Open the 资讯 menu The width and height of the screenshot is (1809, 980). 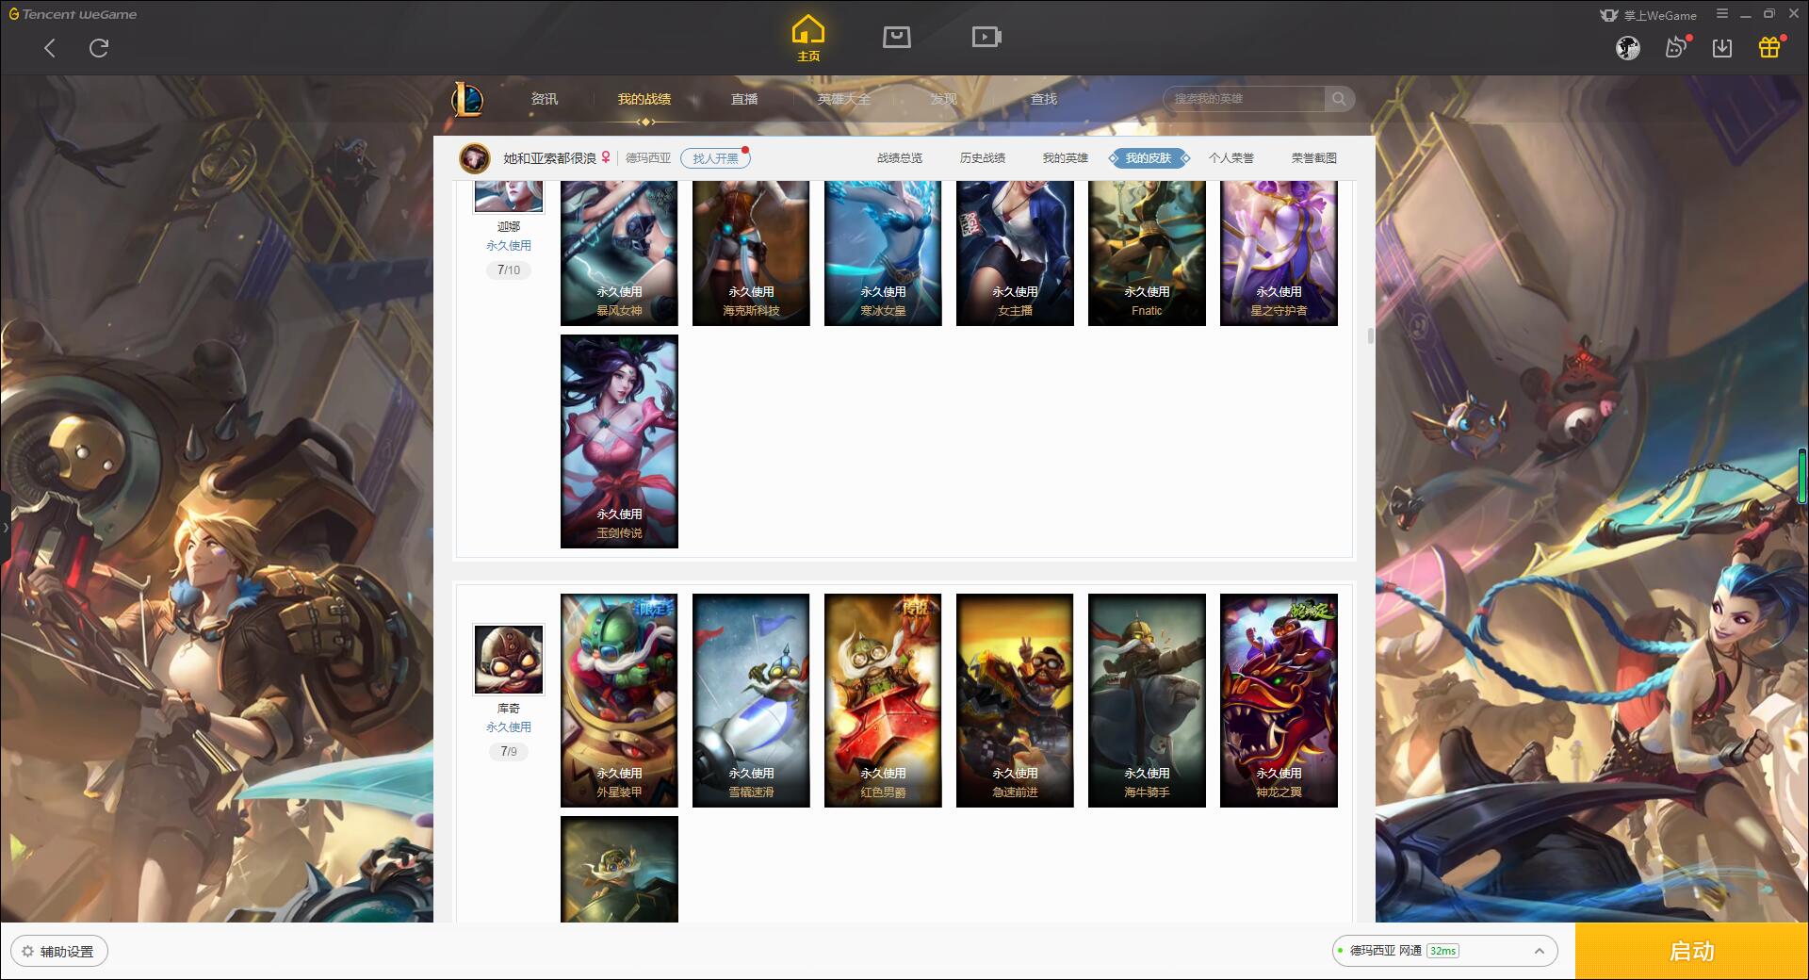[544, 99]
